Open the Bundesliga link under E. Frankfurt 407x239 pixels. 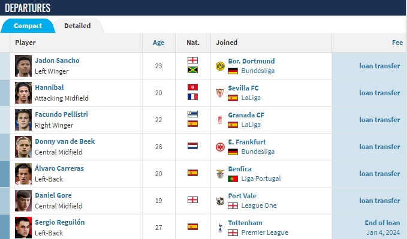coord(258,152)
